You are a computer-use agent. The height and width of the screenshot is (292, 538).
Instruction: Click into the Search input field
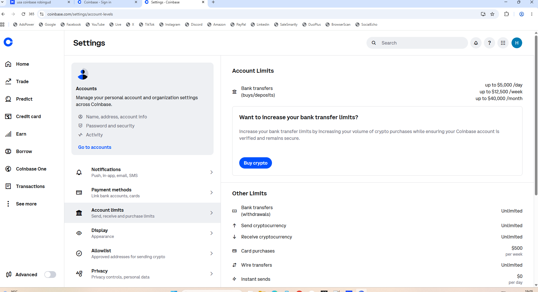click(417, 43)
